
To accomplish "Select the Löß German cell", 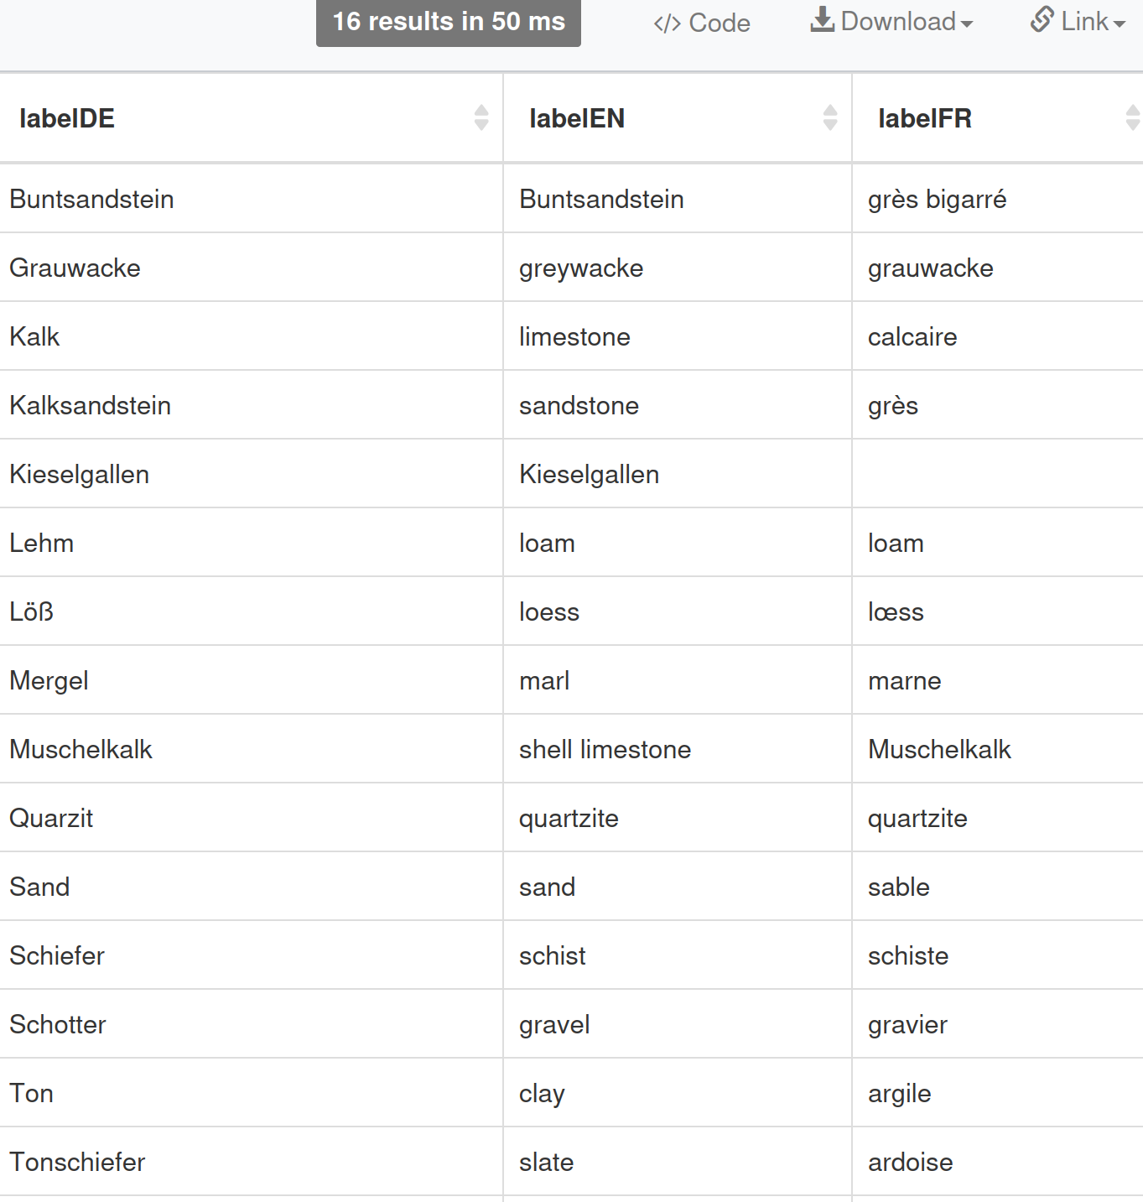I will coord(32,612).
